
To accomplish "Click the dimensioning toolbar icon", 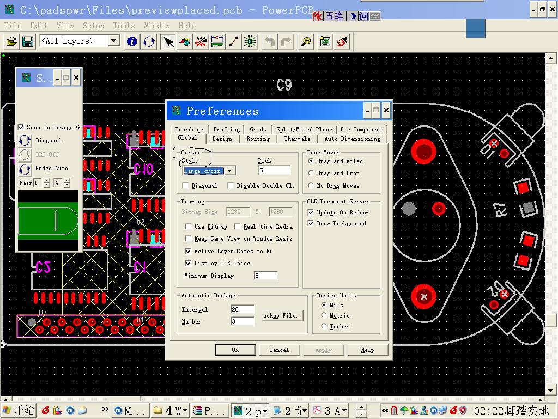I will coord(217,41).
